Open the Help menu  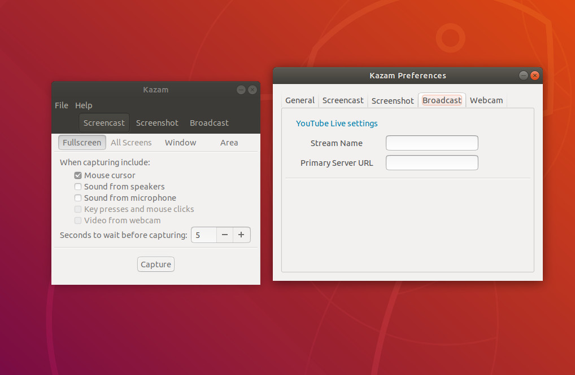(84, 105)
